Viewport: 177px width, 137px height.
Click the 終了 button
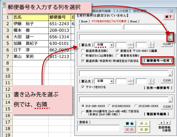(x=168, y=17)
